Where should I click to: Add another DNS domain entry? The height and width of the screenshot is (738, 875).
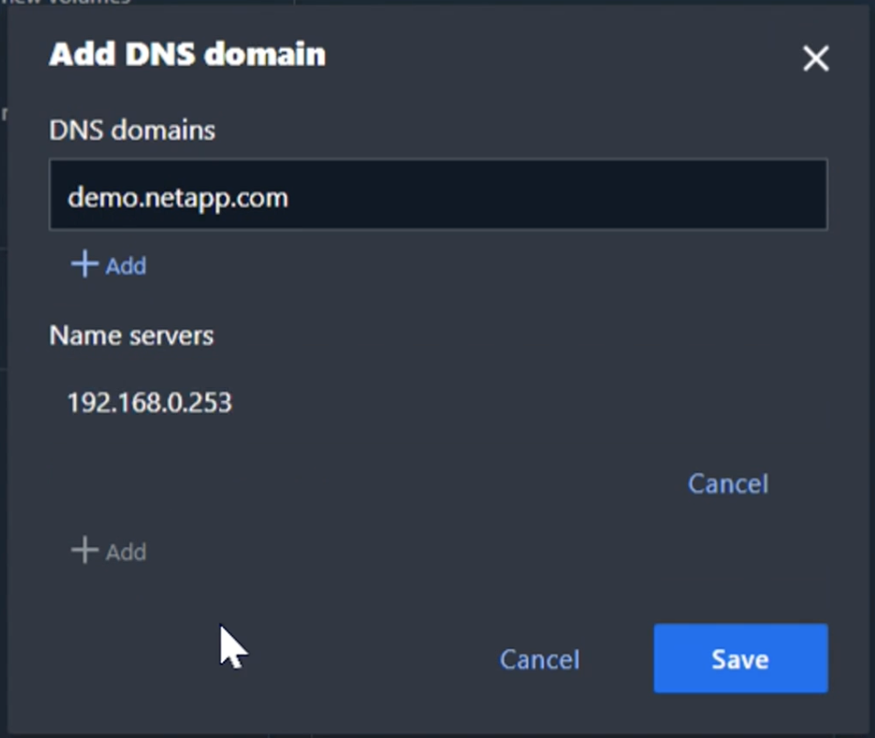coord(109,266)
